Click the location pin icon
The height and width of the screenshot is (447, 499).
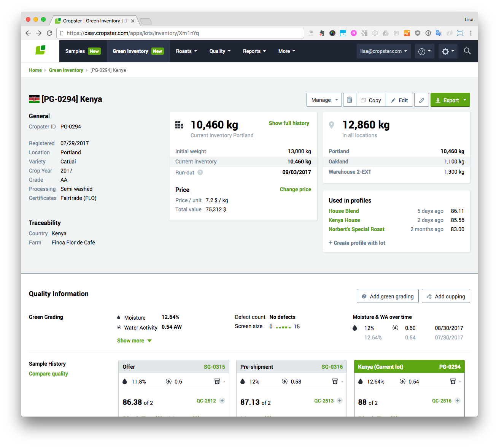pyautogui.click(x=332, y=125)
